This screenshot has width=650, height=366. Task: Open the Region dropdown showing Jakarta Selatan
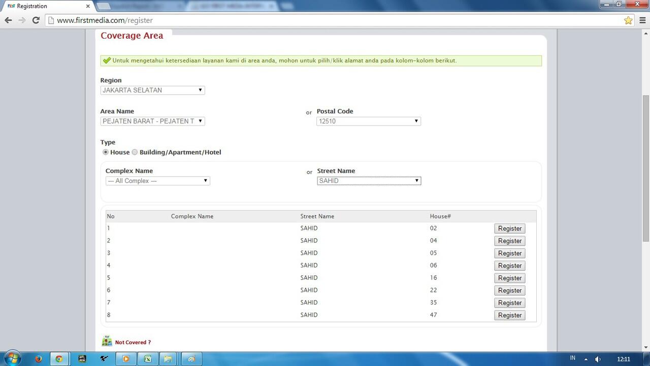152,90
